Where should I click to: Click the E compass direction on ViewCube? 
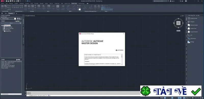point(183,23)
